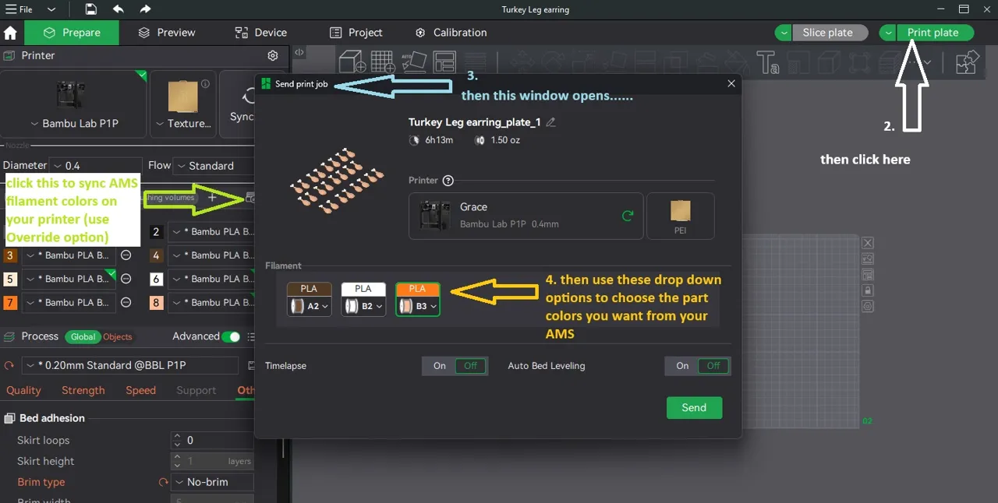Open the B3 filament slot dropdown
The image size is (998, 503).
pos(417,307)
